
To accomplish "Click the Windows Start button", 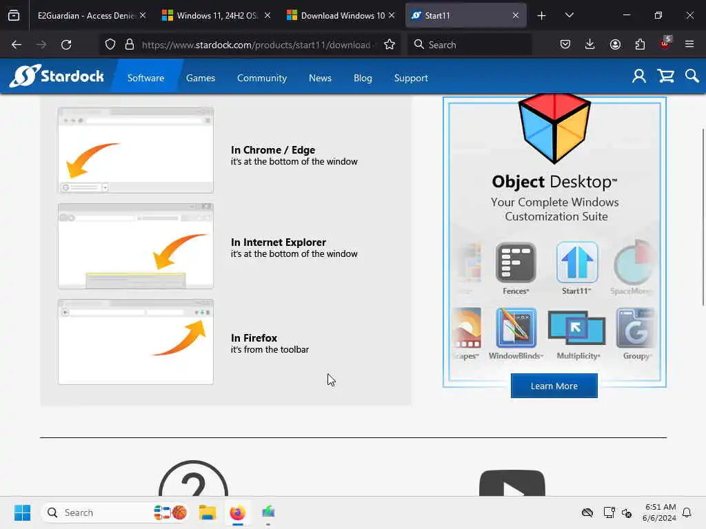I will point(22,512).
